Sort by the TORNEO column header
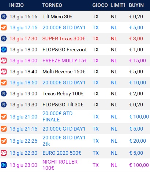Viewport: 150px width, 172px height. 52,5
